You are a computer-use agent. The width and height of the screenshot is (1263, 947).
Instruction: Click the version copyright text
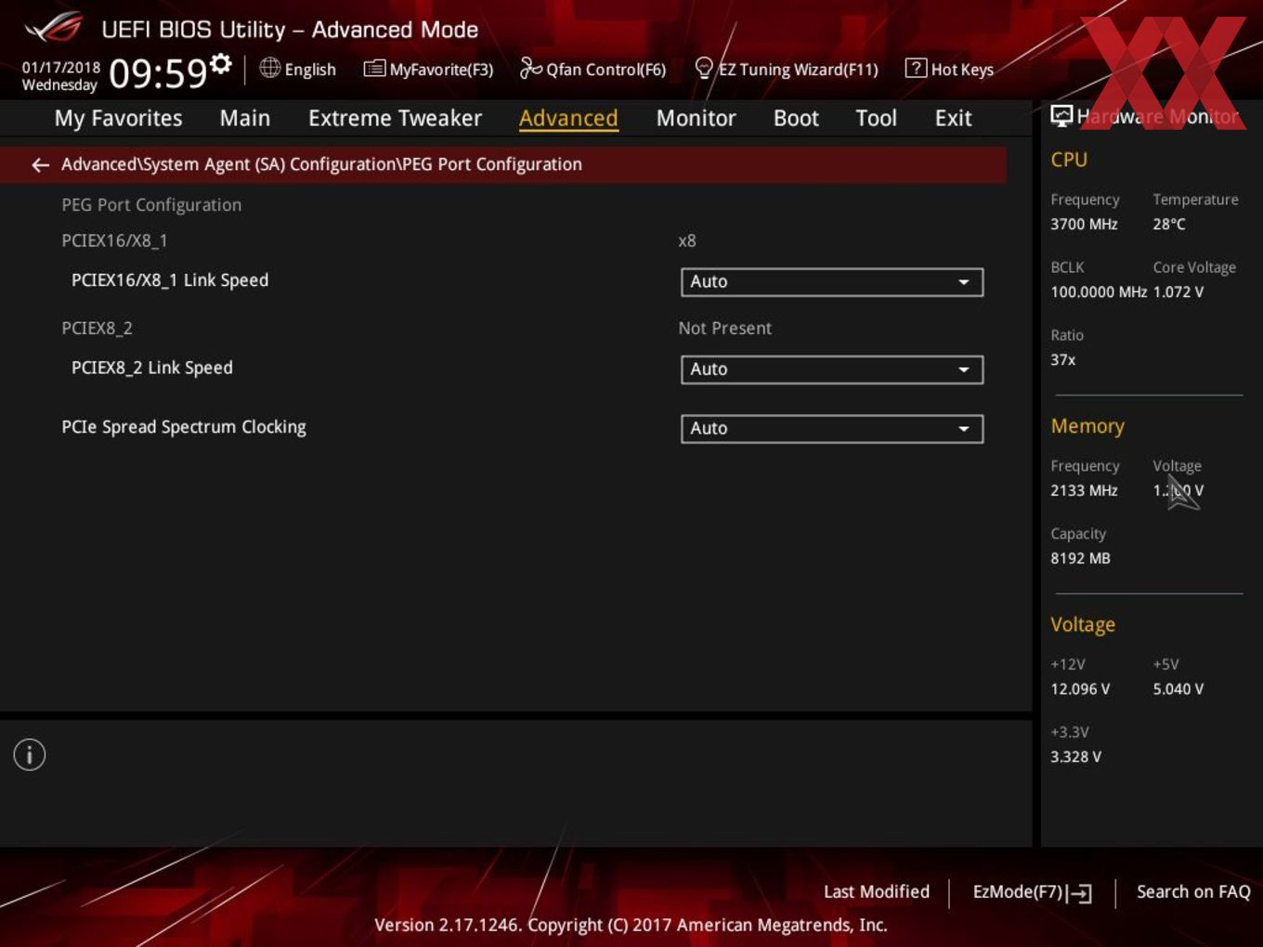[631, 926]
